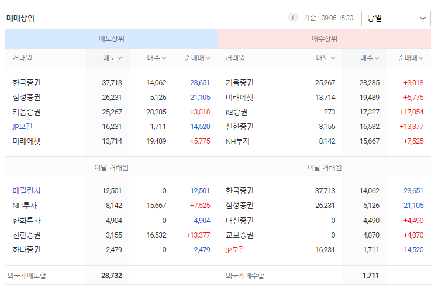Click 거래원 column header in 매수상위
The height and width of the screenshot is (289, 438).
point(235,58)
